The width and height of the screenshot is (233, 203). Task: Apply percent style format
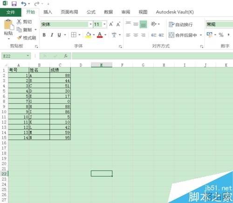(x=221, y=35)
